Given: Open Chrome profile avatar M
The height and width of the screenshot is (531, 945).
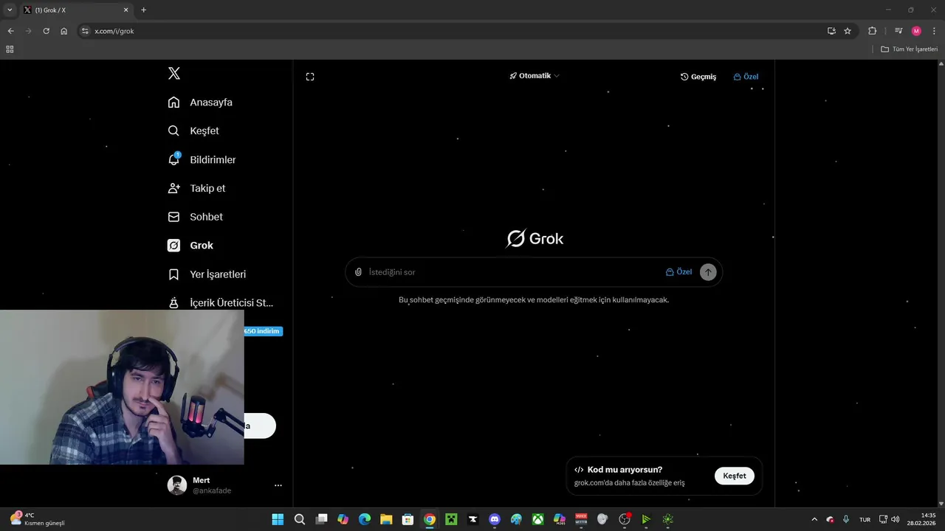Looking at the screenshot, I should [x=916, y=31].
